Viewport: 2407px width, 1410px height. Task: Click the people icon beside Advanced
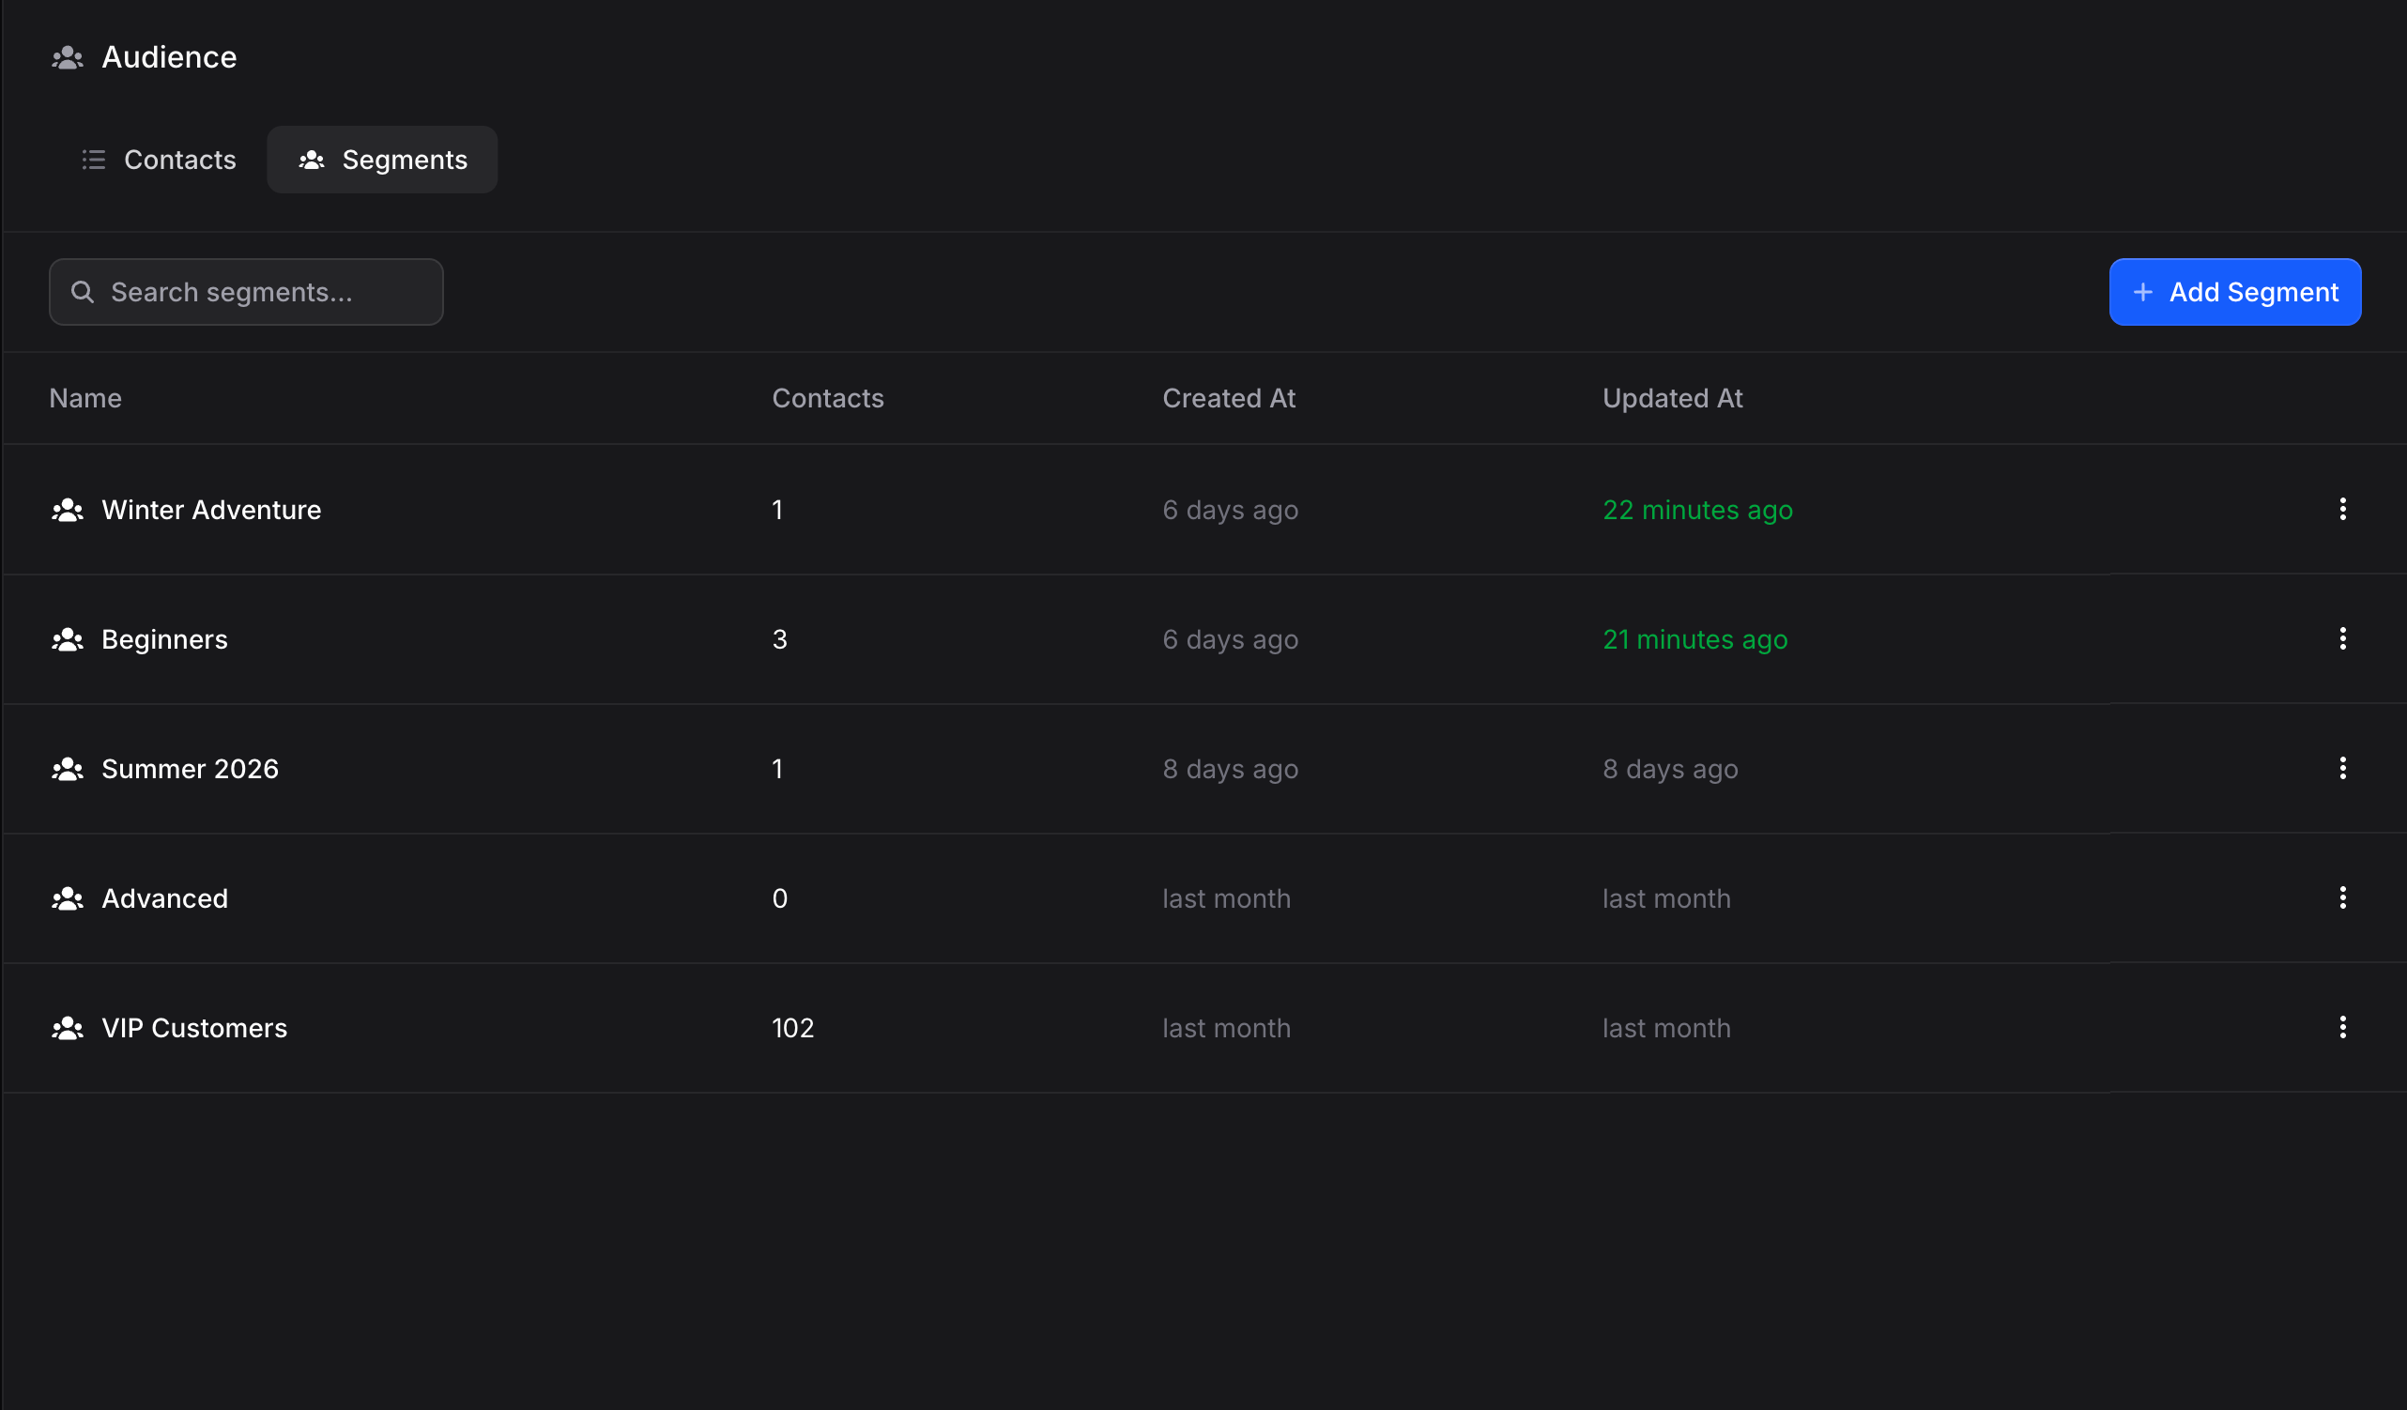tap(67, 898)
